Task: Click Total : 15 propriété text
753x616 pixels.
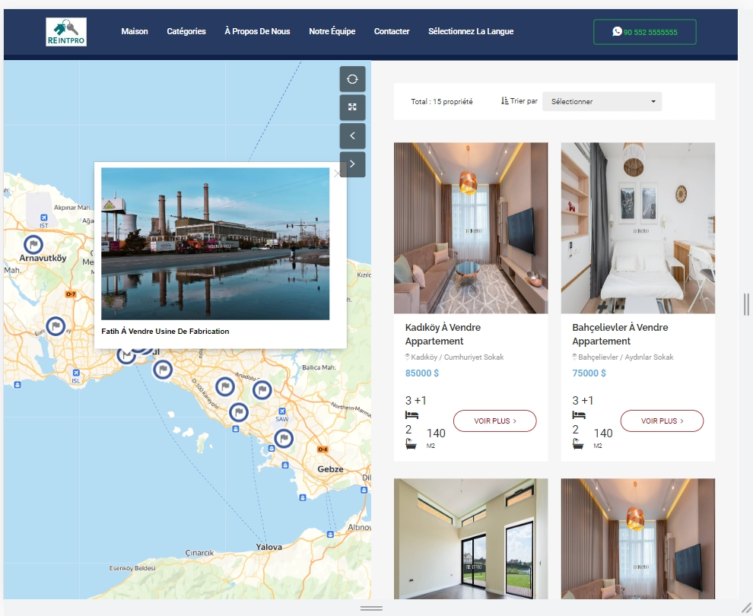Action: (x=442, y=102)
